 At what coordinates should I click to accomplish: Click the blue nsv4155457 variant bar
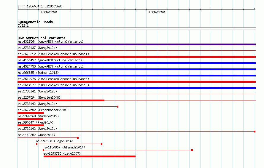click(136, 63)
